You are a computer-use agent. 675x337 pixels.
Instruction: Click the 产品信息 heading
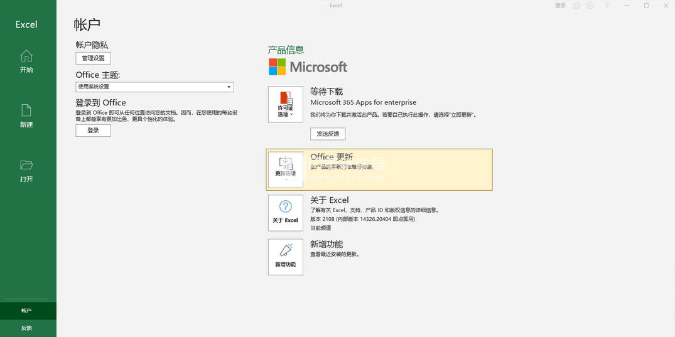point(286,50)
